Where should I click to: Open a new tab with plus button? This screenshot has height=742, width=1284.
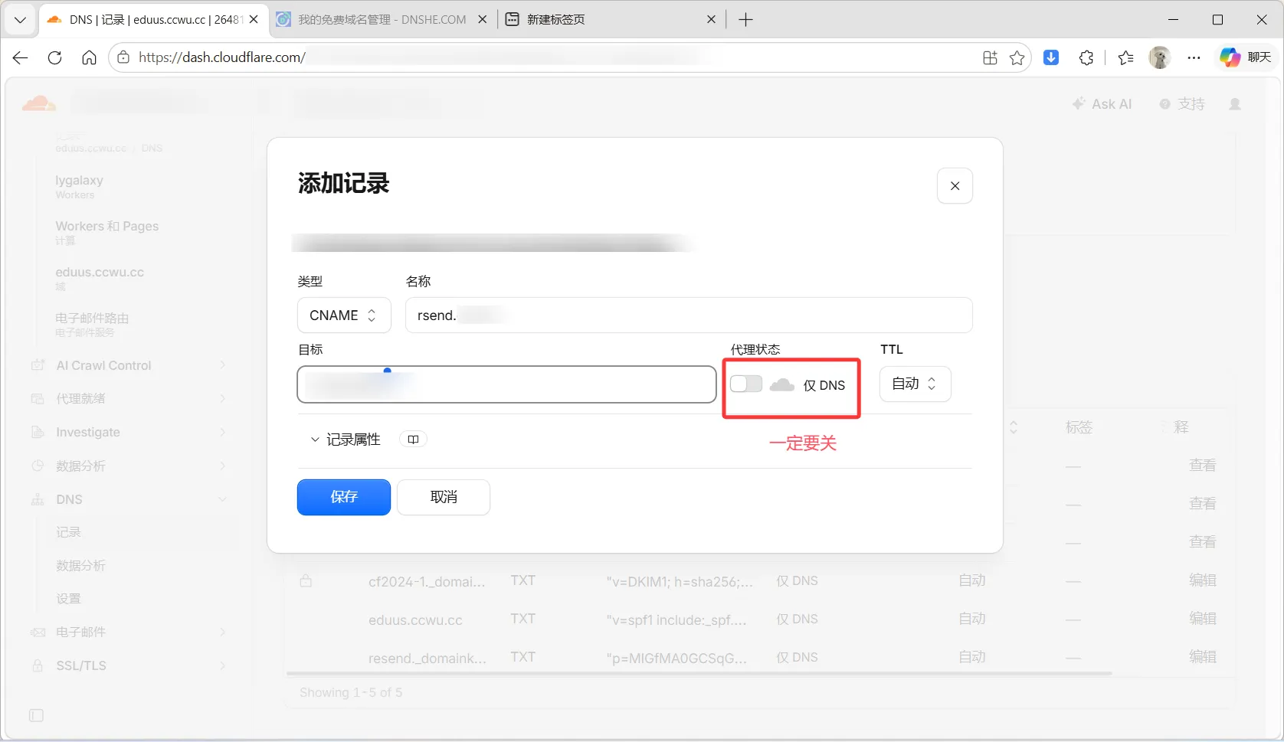coord(745,20)
